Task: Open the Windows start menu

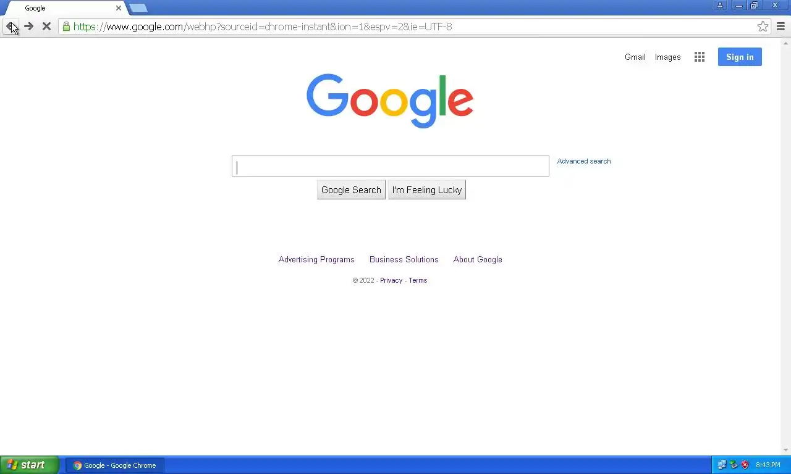Action: coord(30,465)
